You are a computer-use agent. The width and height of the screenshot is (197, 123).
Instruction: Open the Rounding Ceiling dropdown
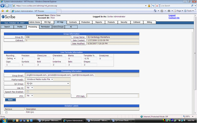coord(11,58)
